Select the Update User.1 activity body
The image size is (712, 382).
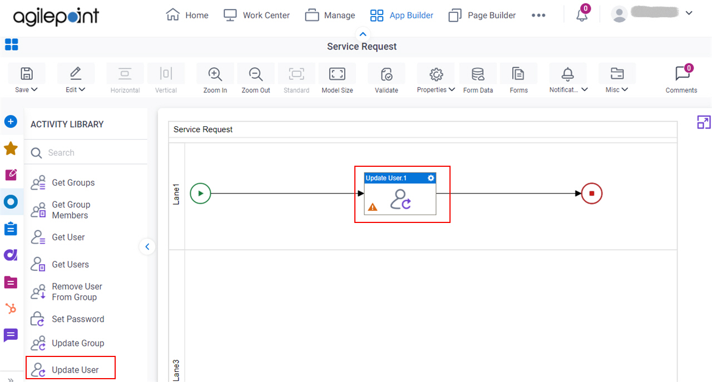[400, 199]
